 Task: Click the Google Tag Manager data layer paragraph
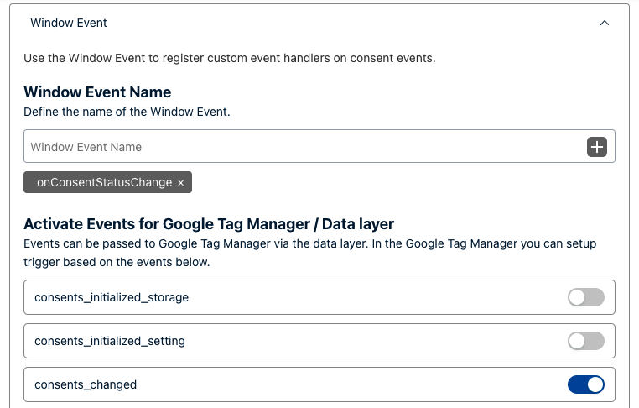tap(309, 253)
